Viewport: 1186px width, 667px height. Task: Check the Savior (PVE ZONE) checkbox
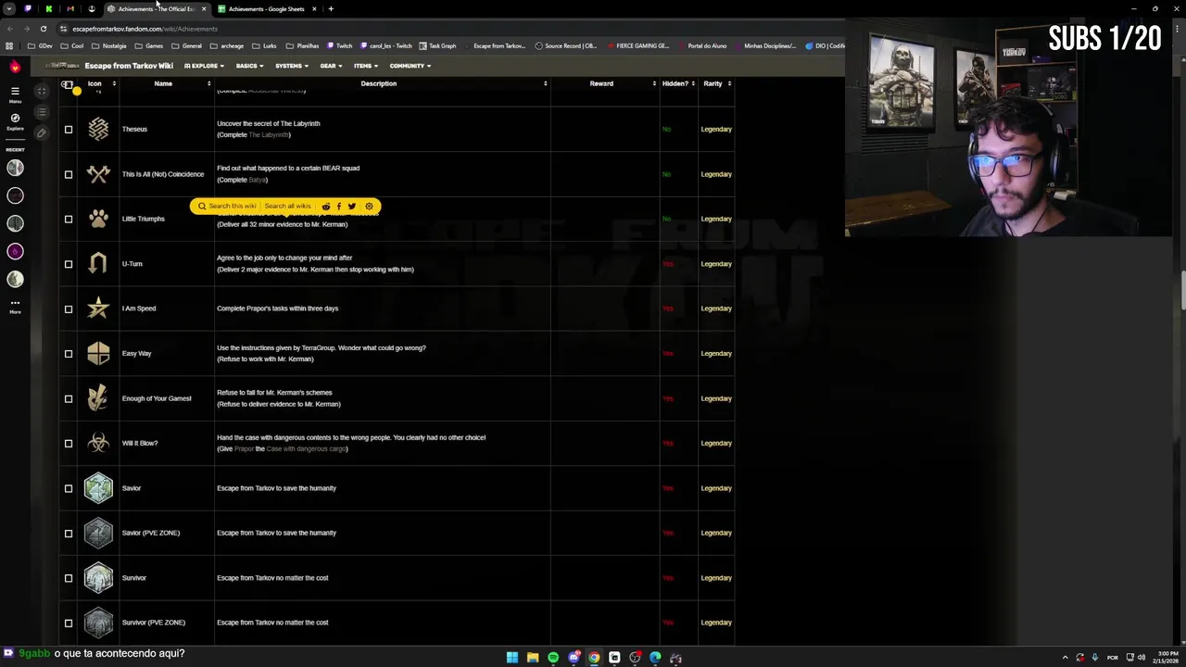coord(69,534)
